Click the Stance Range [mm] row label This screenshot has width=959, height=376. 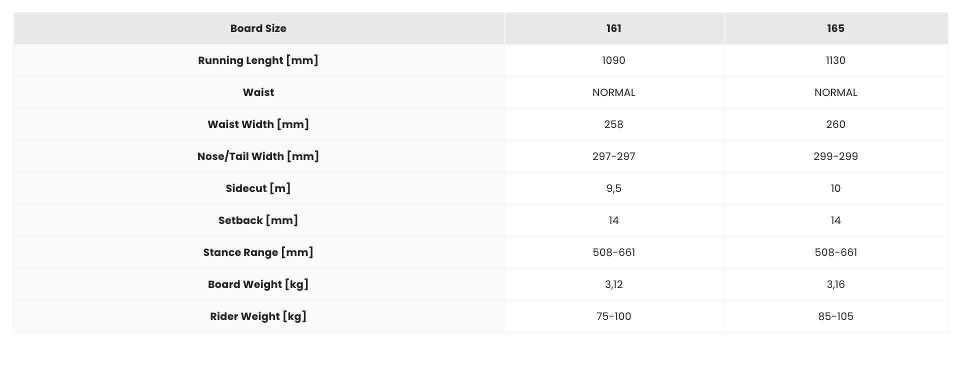coord(258,252)
